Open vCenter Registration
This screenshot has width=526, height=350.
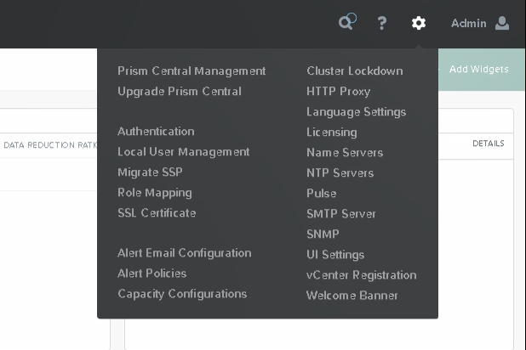pyautogui.click(x=362, y=275)
